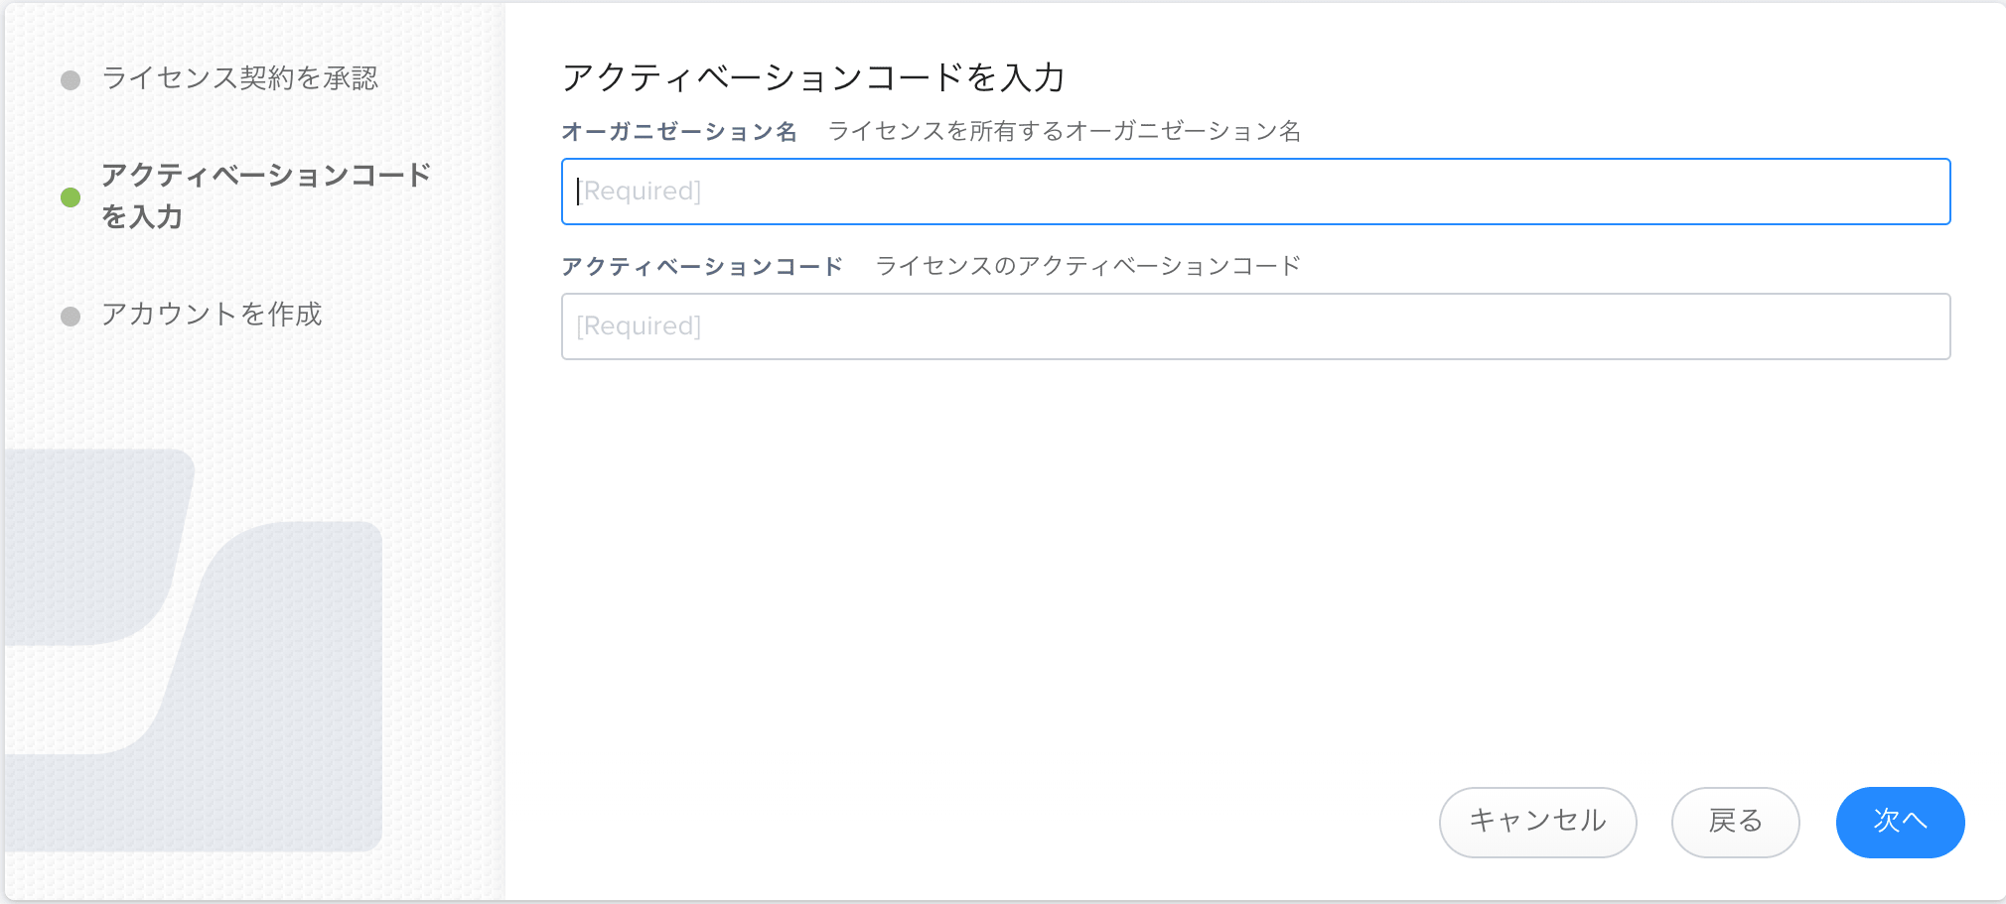Focus the アクティベーションコード input field
The image size is (2006, 904).
(x=1255, y=326)
